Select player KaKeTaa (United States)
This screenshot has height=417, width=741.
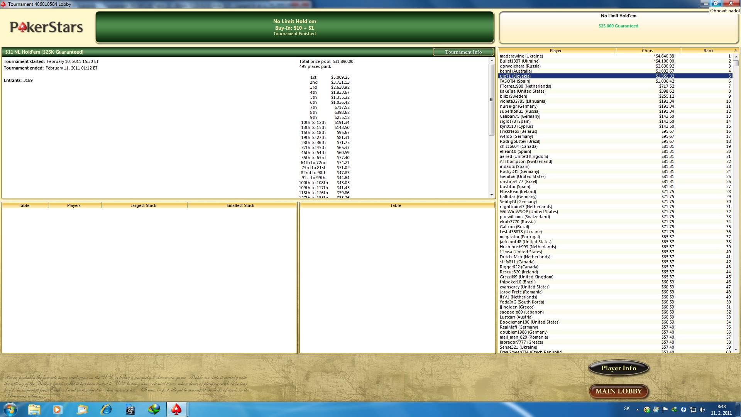click(x=615, y=91)
